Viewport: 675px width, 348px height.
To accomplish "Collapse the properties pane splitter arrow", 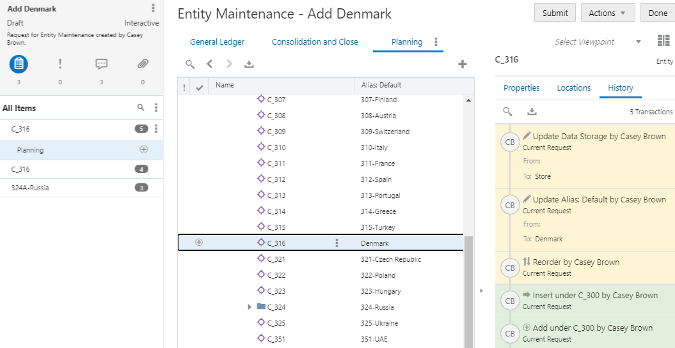I will (x=480, y=291).
